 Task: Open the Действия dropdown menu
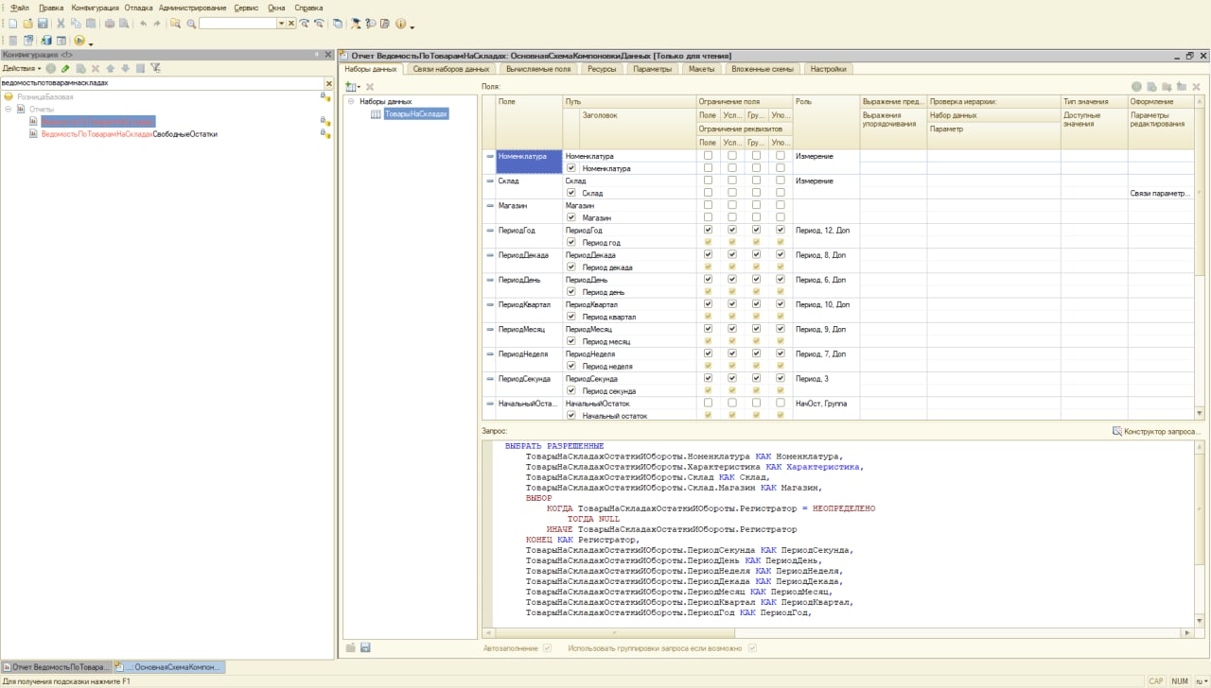(21, 68)
